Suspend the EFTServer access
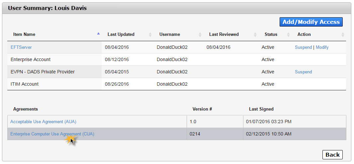Screen dimensions: 354x164 click(304, 47)
